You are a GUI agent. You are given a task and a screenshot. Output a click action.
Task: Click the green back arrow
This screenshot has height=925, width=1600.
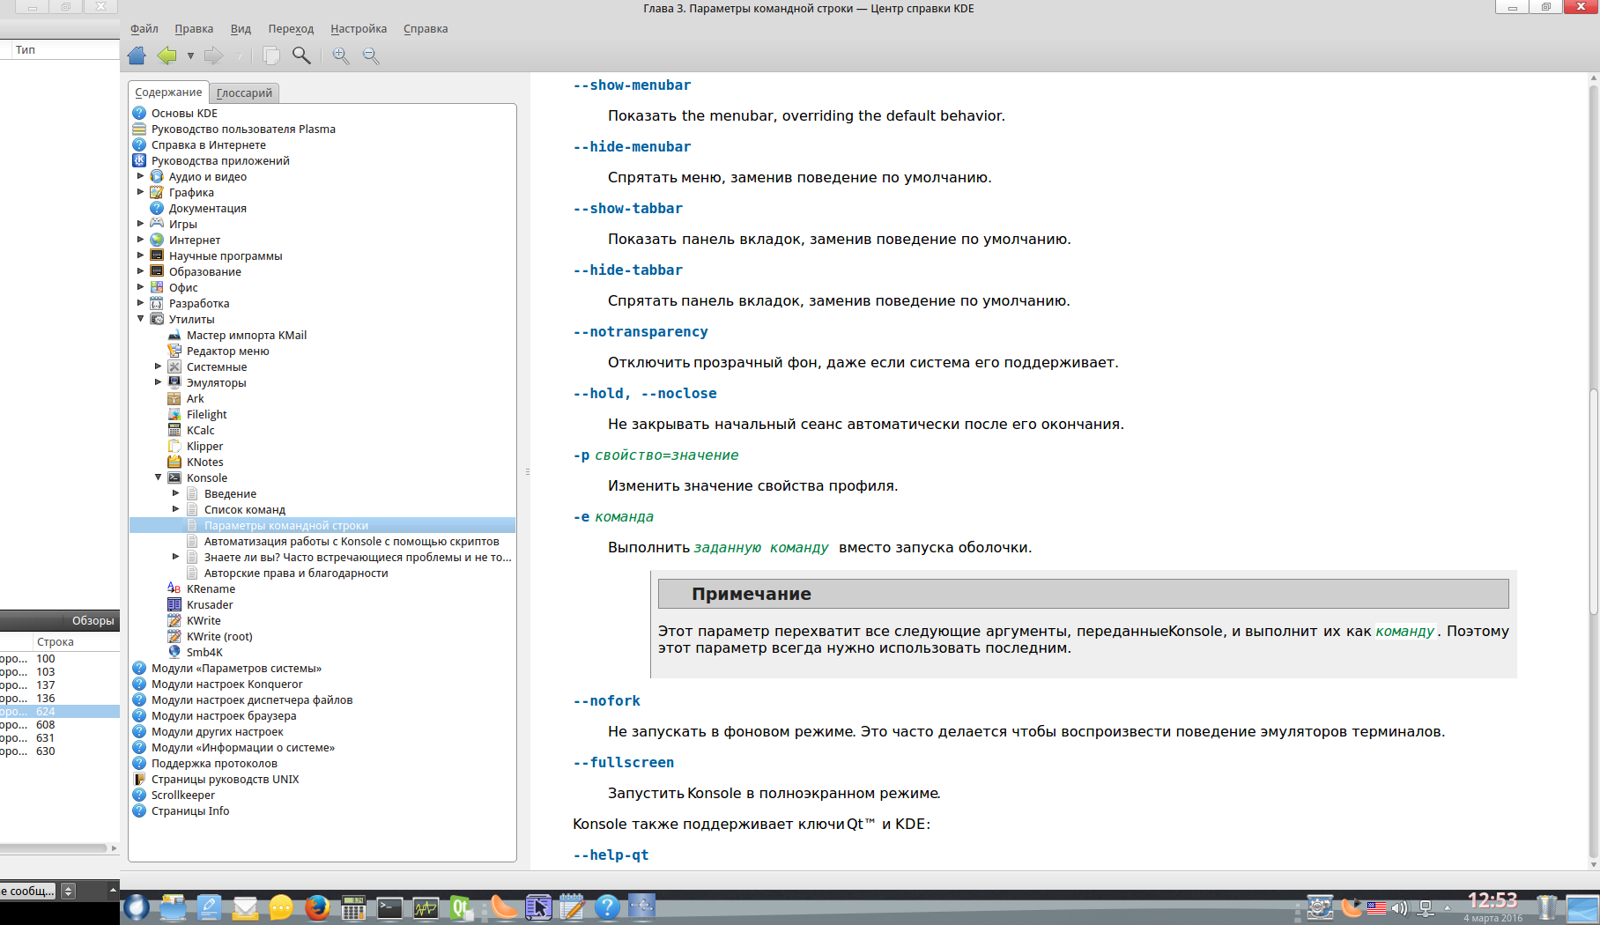coord(167,55)
